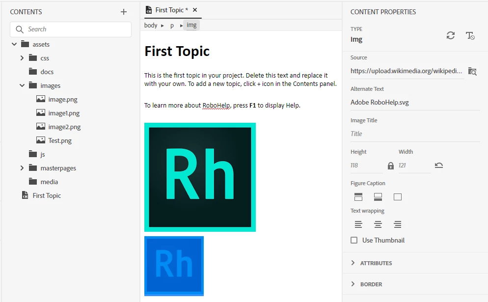The width and height of the screenshot is (488, 302).
Task: Expand the css folder chevron
Action: (22, 58)
